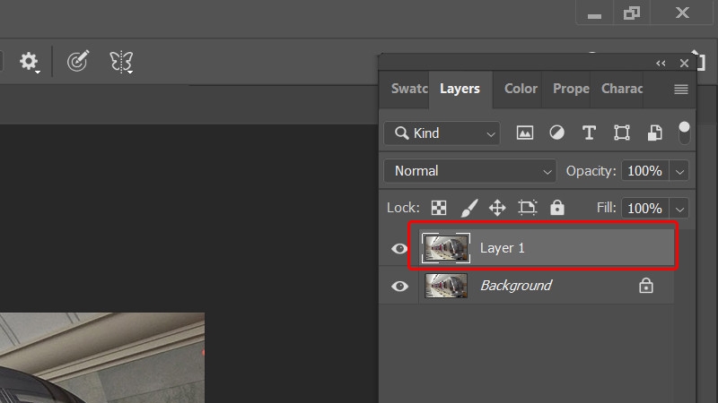Hide the Background layer eye
This screenshot has width=718, height=403.
[x=399, y=286]
